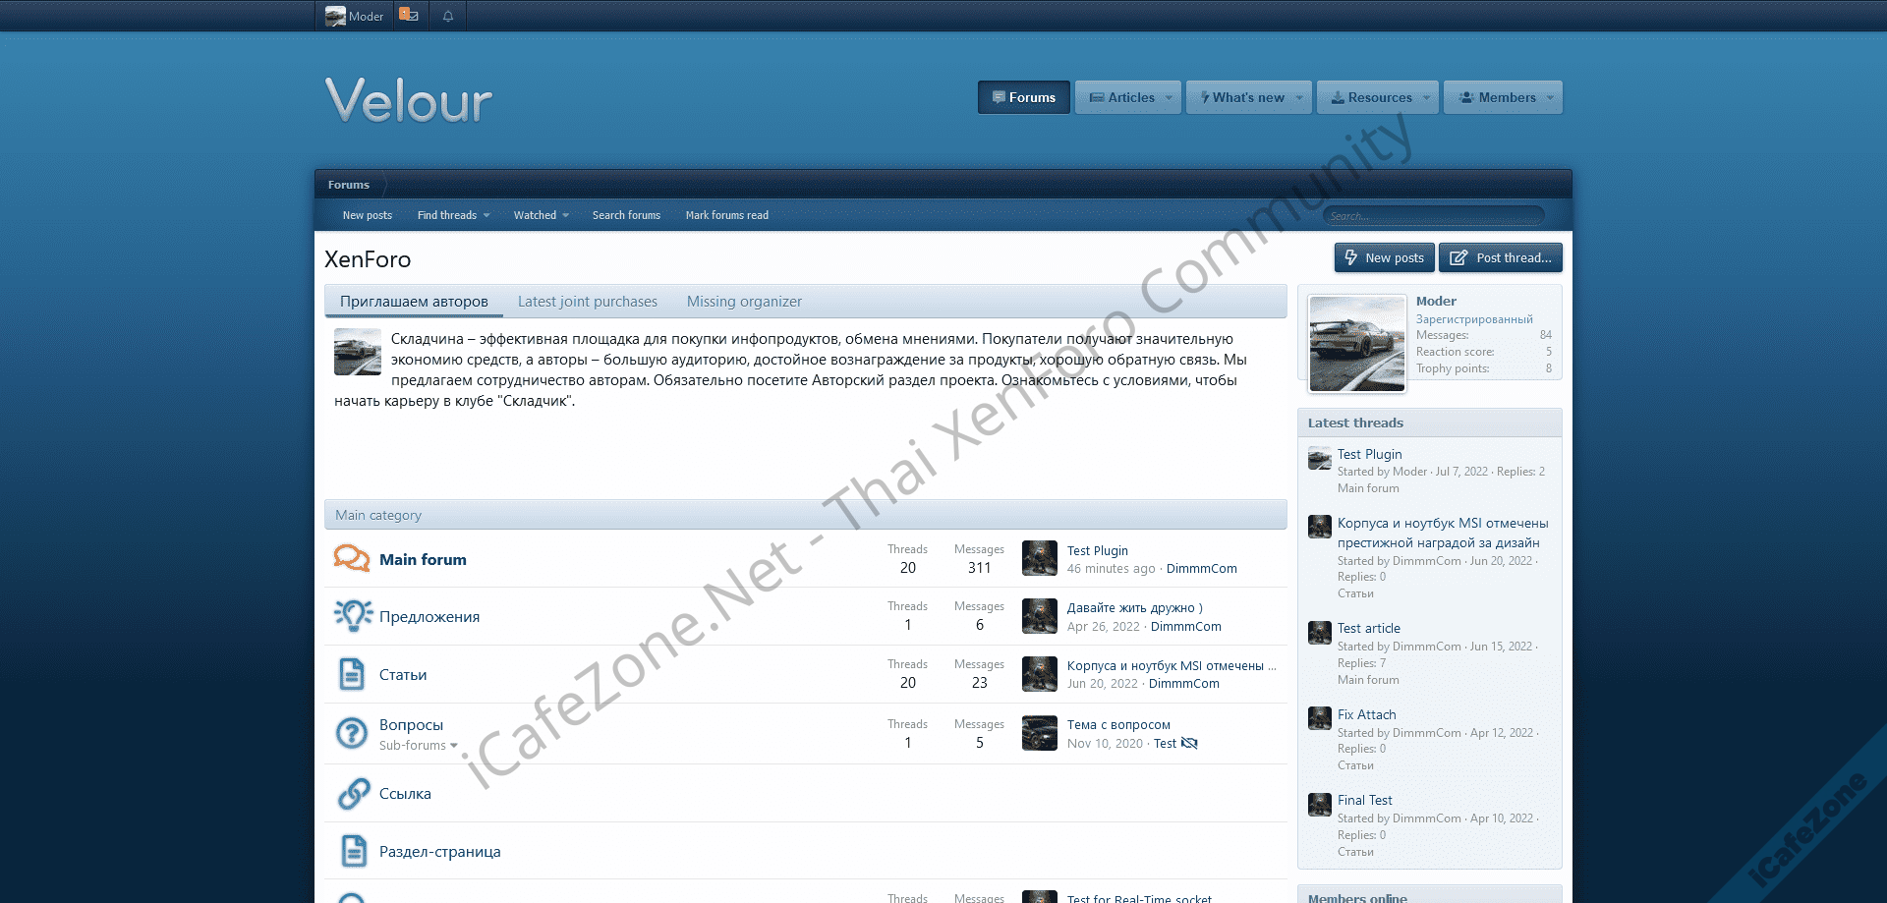1887x903 pixels.
Task: Click the Ссылка chain link icon
Action: point(351,793)
